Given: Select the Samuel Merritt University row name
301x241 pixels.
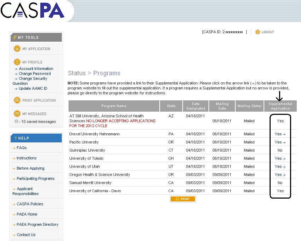Looking at the screenshot, I should pos(90,183).
